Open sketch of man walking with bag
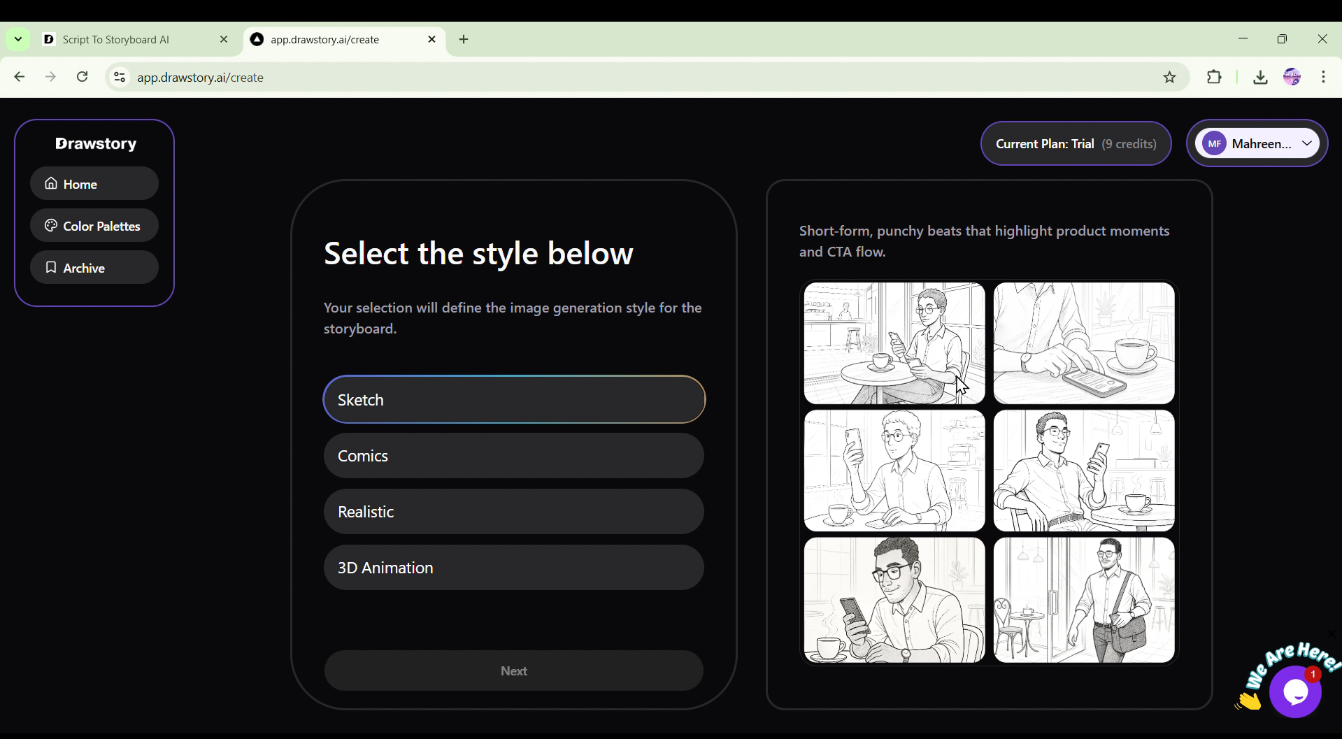 tap(1084, 600)
